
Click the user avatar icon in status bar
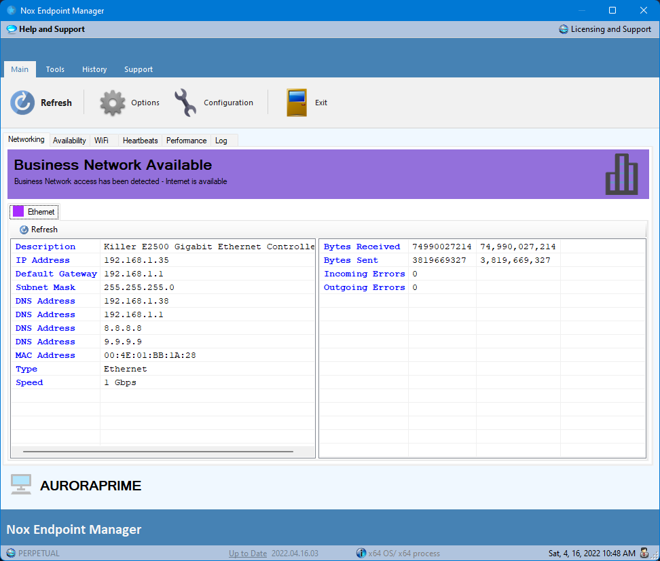pos(646,553)
